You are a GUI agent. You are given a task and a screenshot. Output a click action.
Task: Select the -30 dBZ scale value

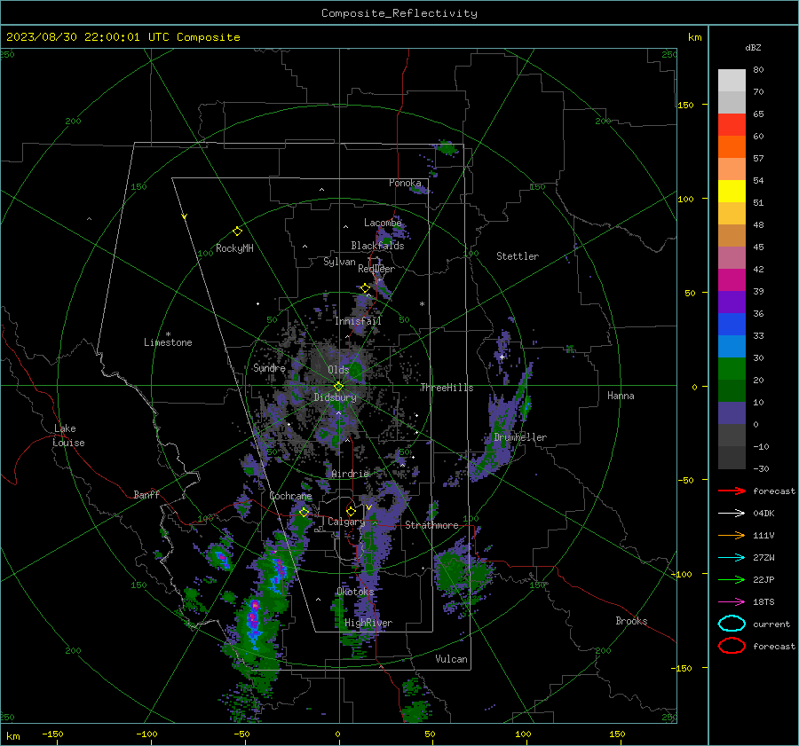click(x=761, y=468)
